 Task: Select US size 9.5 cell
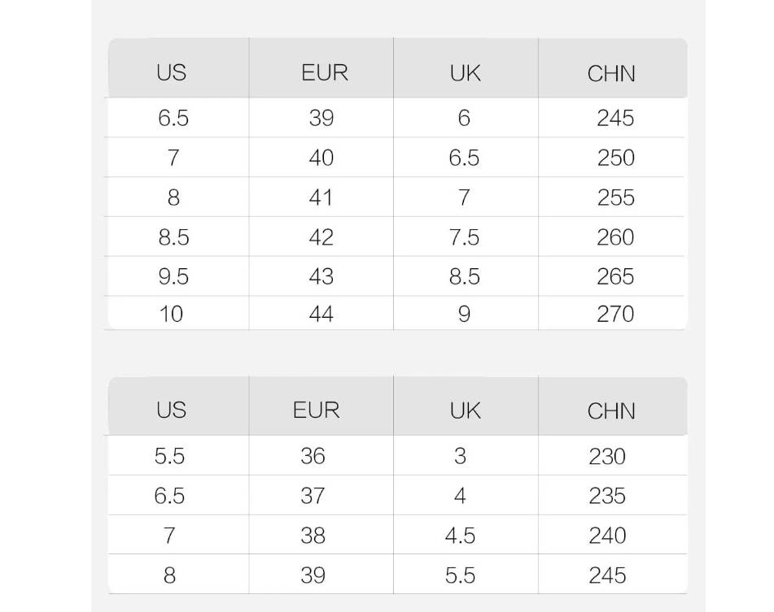(x=173, y=276)
